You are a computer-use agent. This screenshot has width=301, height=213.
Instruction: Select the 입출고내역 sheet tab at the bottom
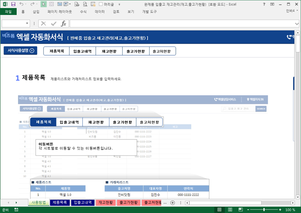pyautogui.click(x=83, y=202)
